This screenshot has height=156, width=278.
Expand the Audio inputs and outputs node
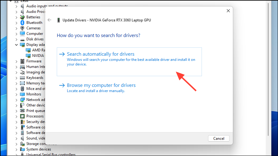tap(17, 6)
